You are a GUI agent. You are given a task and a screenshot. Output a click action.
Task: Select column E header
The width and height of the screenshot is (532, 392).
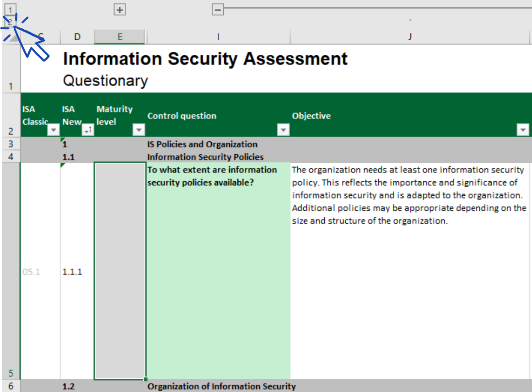coord(120,37)
